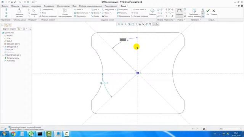Select the FRONT datum plane
Image resolution: width=244 pixels, height=137 pixels.
(x=8, y=36)
